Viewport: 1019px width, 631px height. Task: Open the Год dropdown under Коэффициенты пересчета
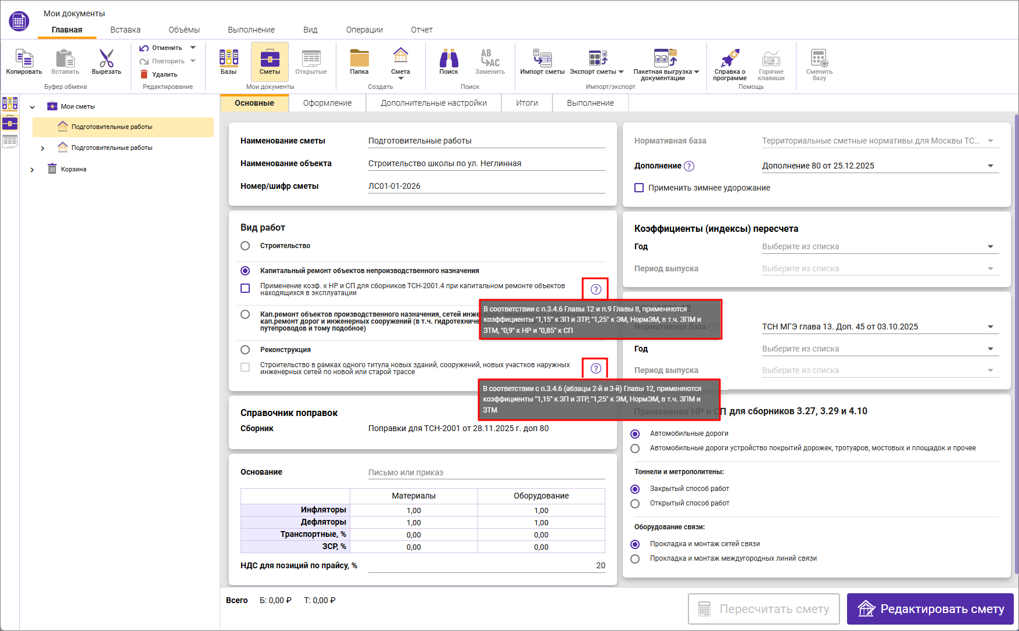tap(991, 247)
